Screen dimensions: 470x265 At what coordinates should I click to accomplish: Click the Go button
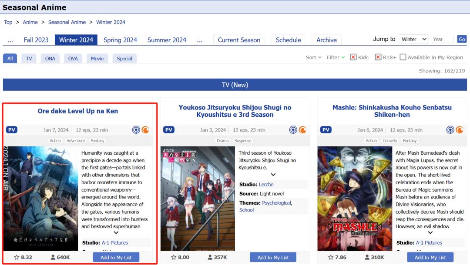462,39
